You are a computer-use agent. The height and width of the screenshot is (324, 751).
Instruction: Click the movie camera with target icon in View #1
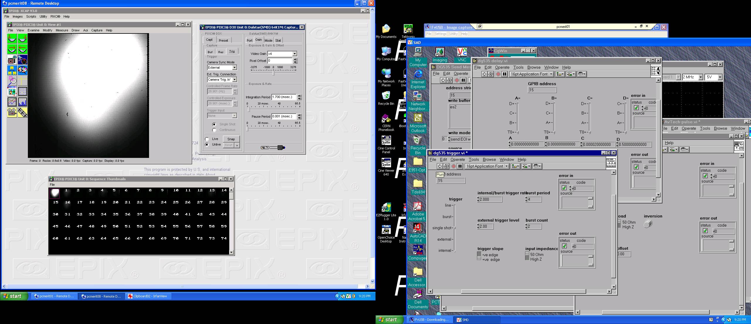[x=23, y=60]
